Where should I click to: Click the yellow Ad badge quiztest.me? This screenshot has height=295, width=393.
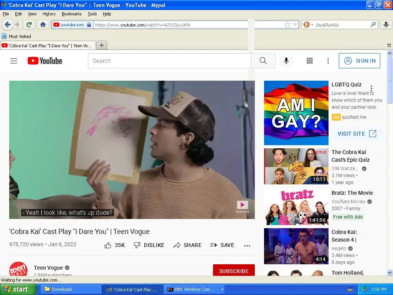coord(336,117)
